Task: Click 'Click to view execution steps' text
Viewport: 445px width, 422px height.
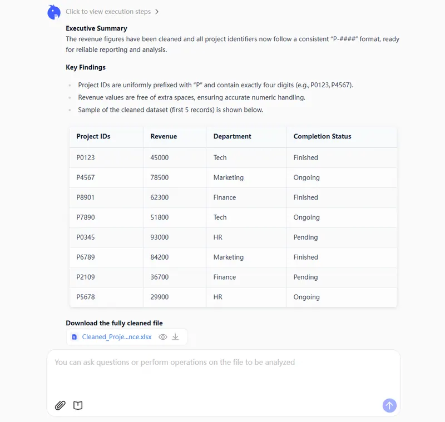Action: 108,12
